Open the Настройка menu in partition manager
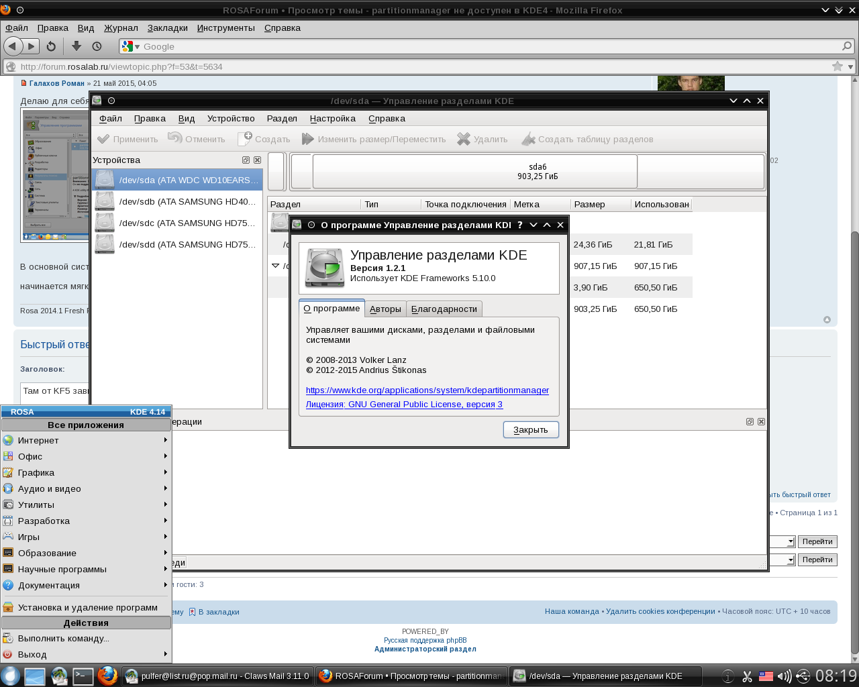Viewport: 859px width, 687px height. (333, 118)
